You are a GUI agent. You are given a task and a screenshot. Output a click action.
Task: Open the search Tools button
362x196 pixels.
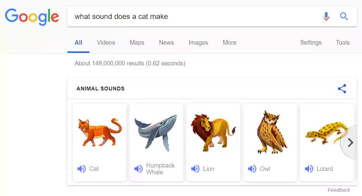point(343,42)
